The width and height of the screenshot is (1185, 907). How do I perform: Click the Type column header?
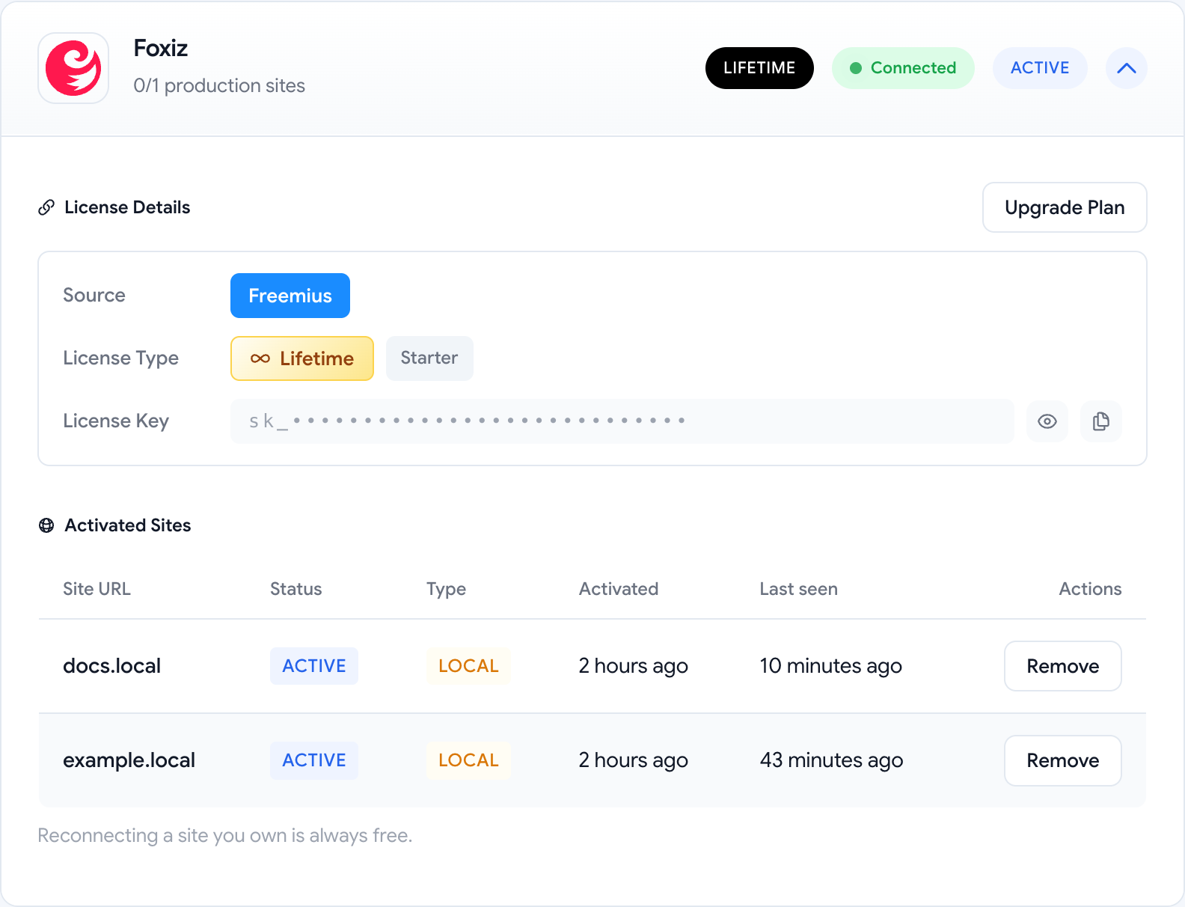tap(447, 590)
